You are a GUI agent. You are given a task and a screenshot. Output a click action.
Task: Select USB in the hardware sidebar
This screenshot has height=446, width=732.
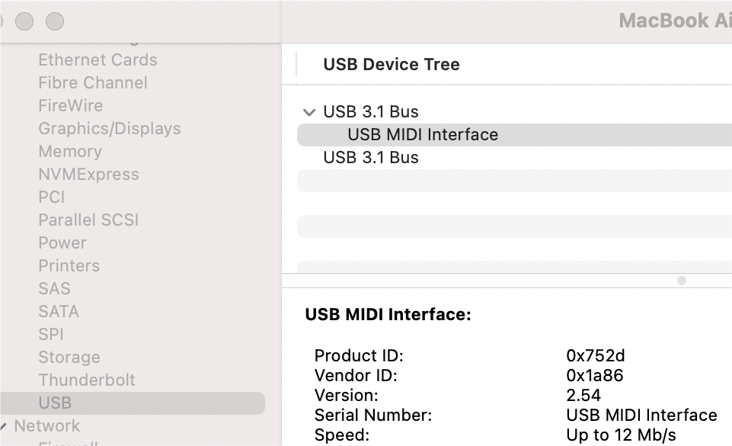[53, 403]
